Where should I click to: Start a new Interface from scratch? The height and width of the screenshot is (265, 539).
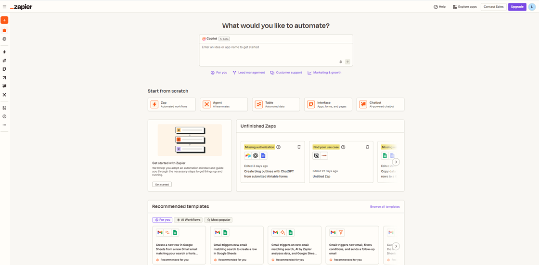pyautogui.click(x=328, y=104)
